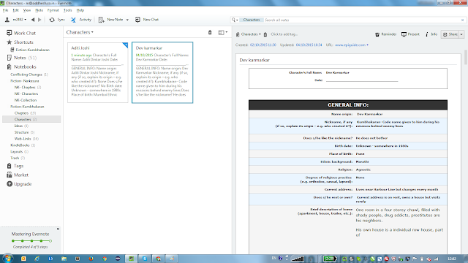The width and height of the screenshot is (468, 263).
Task: Open the Edit menu
Action: 15,10
